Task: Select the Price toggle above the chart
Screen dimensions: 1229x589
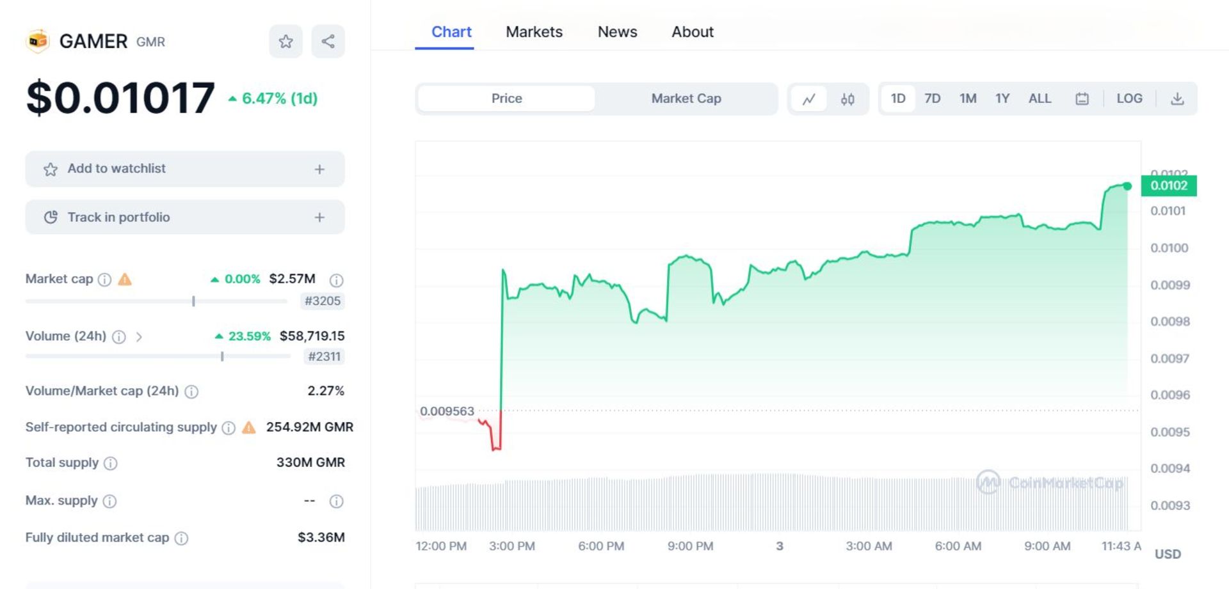Action: point(506,98)
